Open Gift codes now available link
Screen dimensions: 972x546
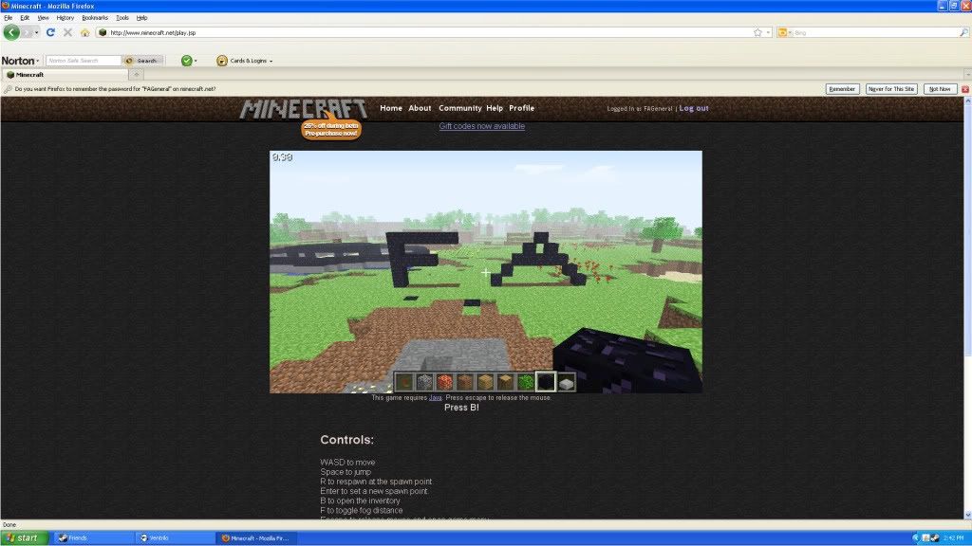[x=481, y=126]
